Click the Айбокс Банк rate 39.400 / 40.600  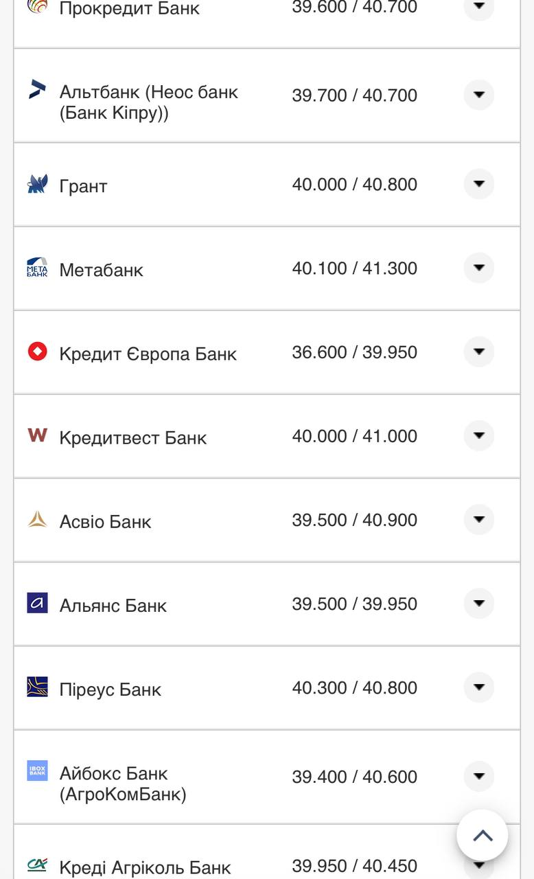pos(354,777)
